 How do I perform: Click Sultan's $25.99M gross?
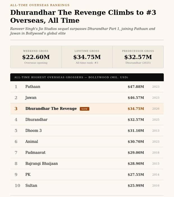[136, 186]
